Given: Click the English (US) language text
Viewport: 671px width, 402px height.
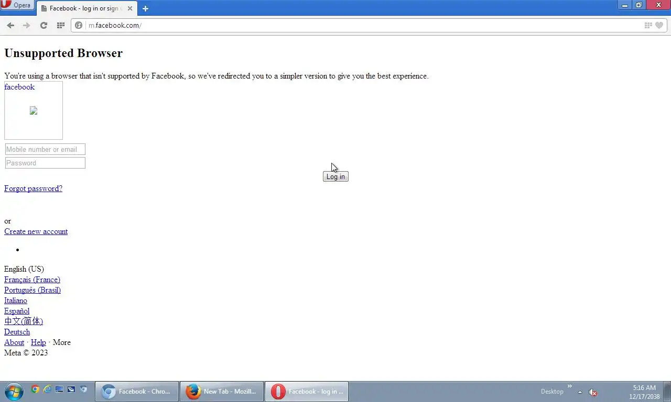Looking at the screenshot, I should tap(24, 269).
